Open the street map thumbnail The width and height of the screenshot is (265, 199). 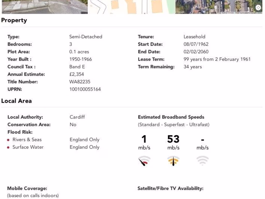pyautogui.click(x=131, y=7)
